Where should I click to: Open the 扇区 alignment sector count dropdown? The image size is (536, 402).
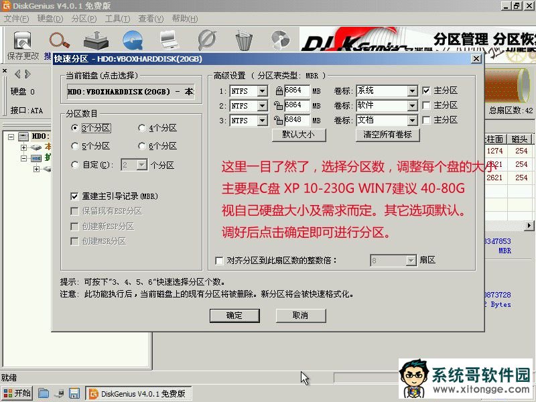(411, 261)
